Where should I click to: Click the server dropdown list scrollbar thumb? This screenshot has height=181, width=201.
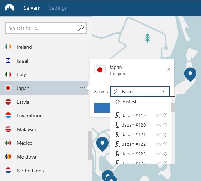pos(173,107)
